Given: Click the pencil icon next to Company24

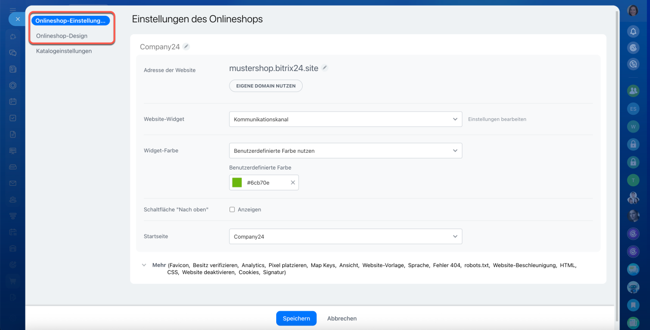Looking at the screenshot, I should pos(186,47).
